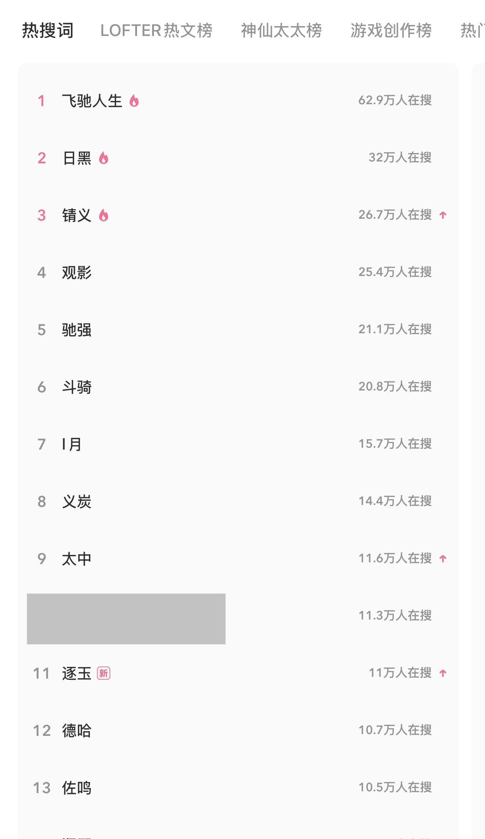Viewport: 485px width, 839px height.
Task: Open the partially visible 热门 tab
Action: pyautogui.click(x=472, y=30)
